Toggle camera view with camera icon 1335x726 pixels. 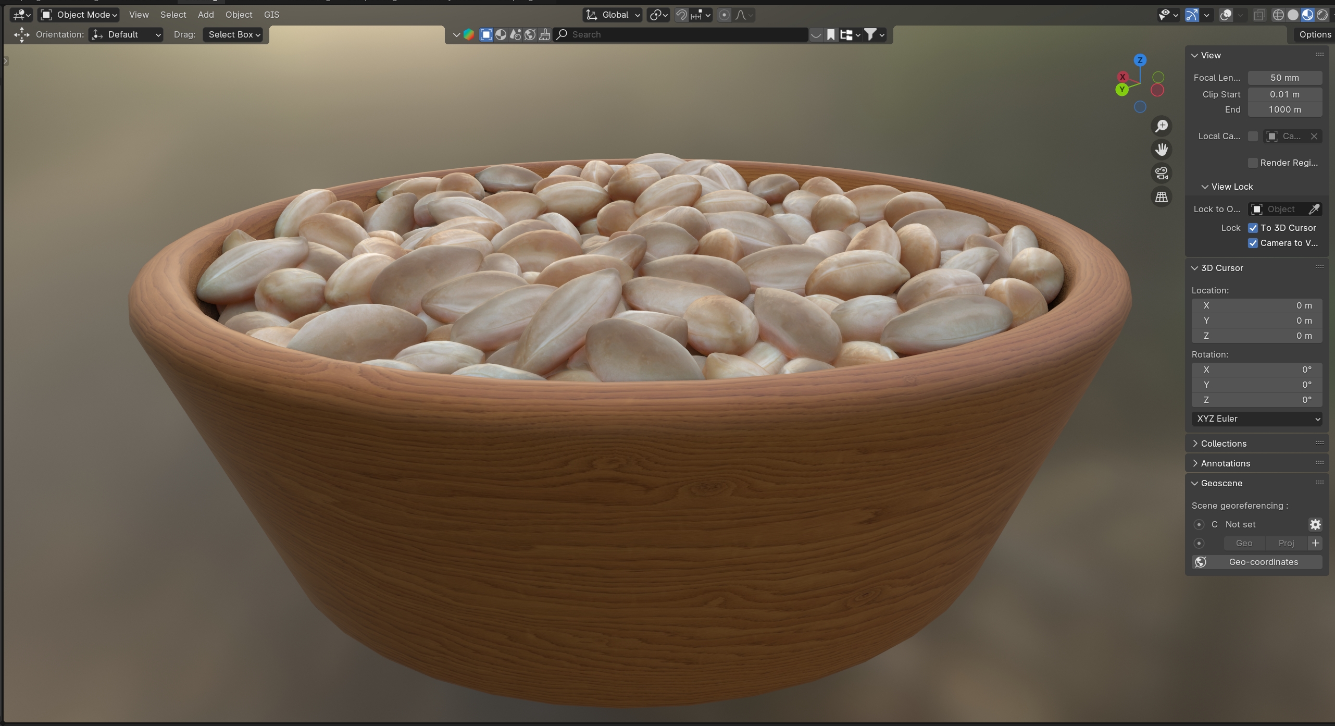[1162, 173]
